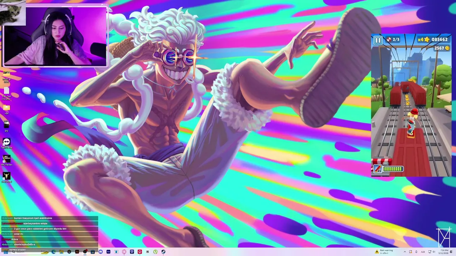Click the 2/5 mission counter

coord(393,39)
